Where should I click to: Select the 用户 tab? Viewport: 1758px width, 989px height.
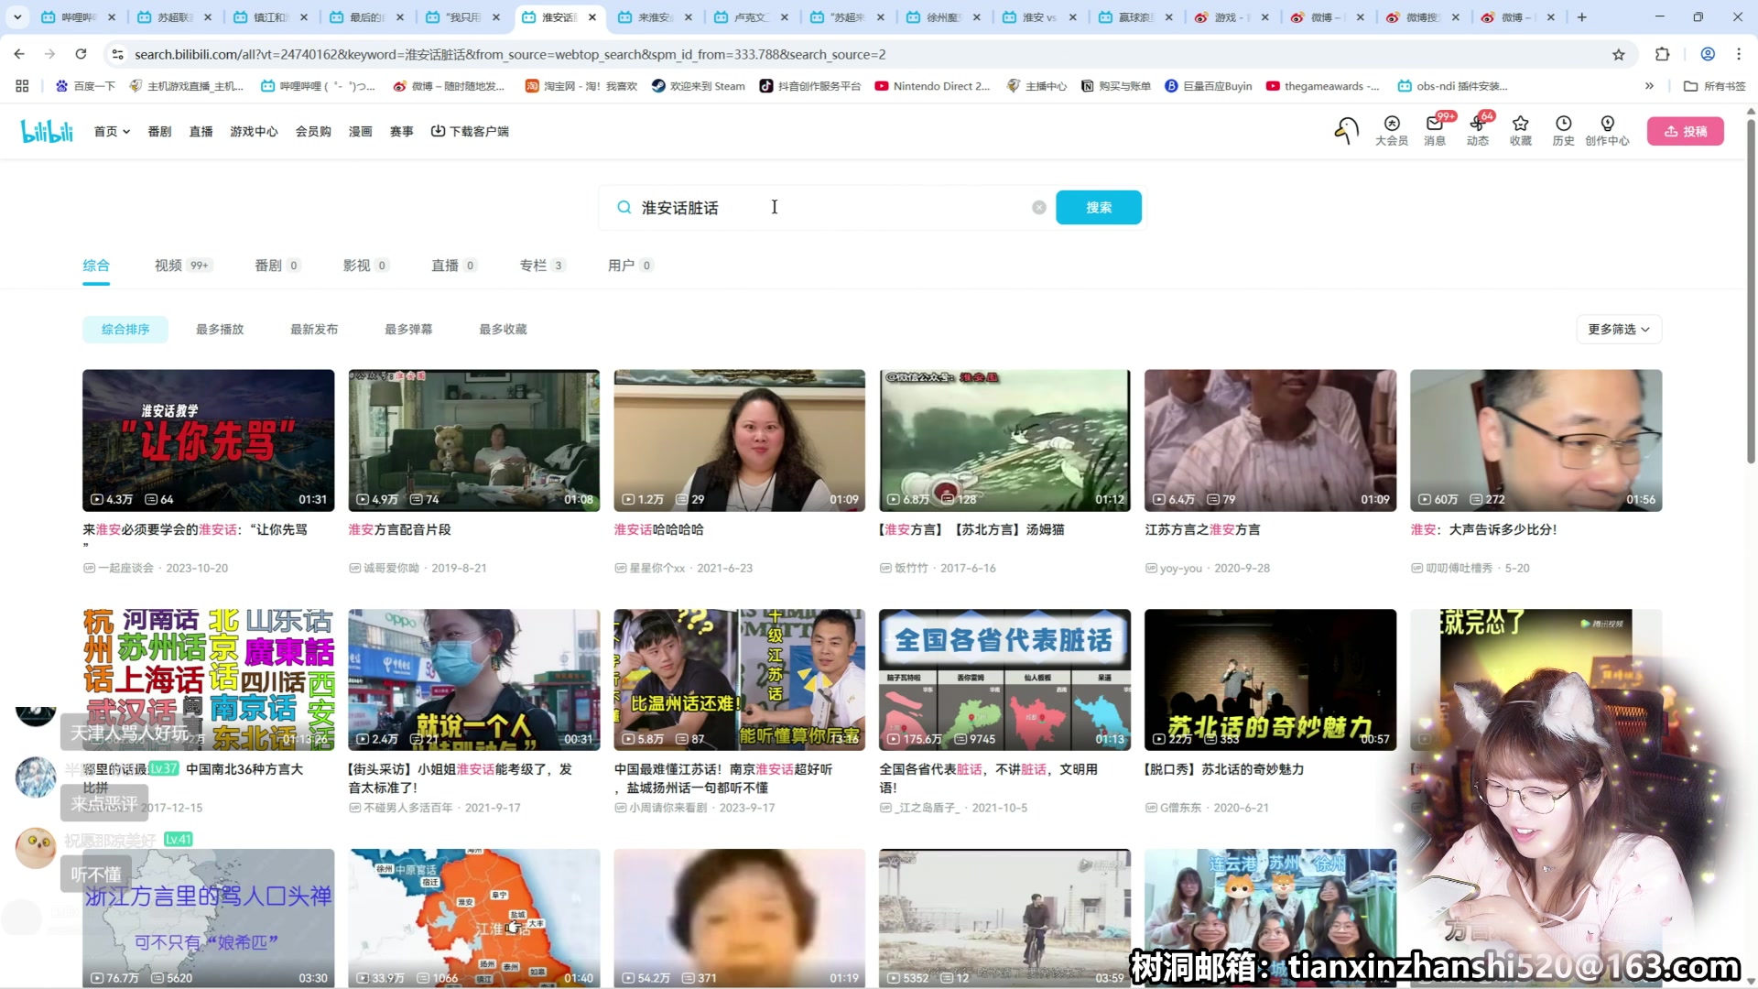tap(630, 266)
